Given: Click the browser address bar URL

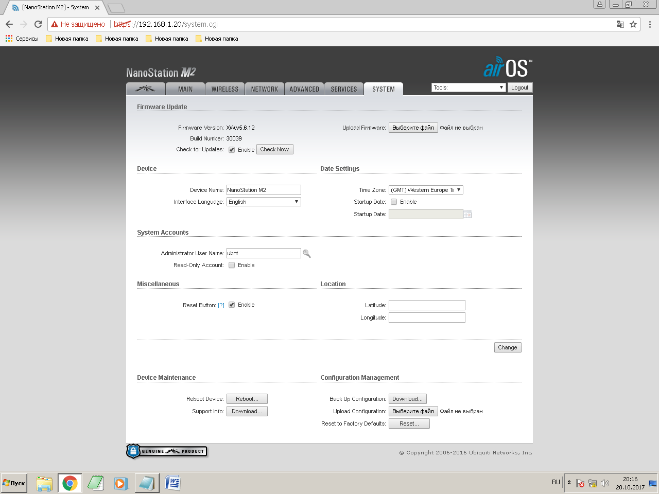Looking at the screenshot, I should (x=166, y=24).
